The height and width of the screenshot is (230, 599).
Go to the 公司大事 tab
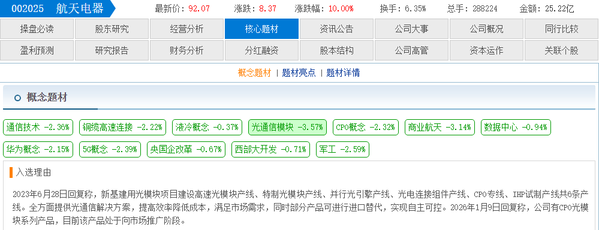coord(411,29)
